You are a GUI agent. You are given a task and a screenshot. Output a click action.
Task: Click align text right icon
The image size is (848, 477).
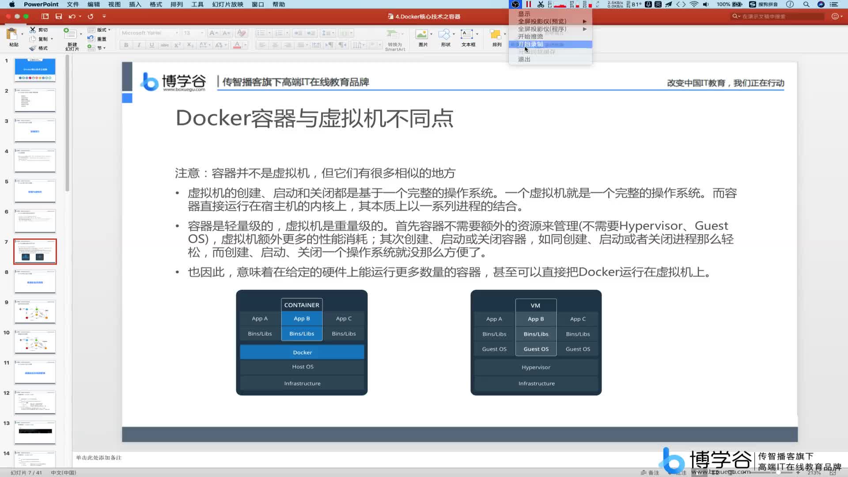288,45
